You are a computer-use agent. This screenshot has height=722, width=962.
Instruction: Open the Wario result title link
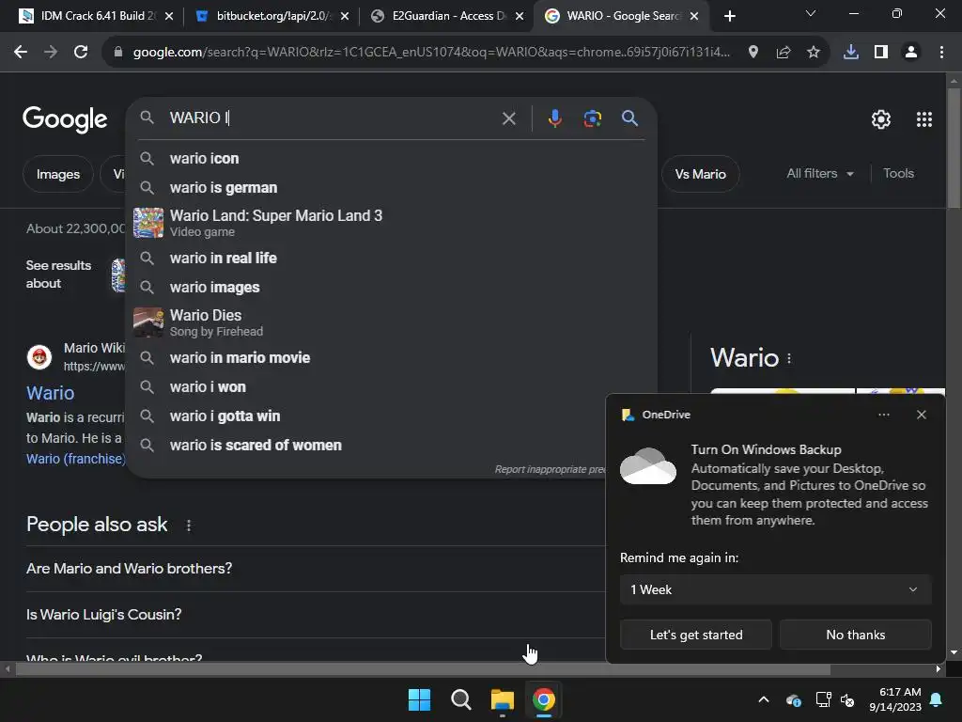point(51,393)
